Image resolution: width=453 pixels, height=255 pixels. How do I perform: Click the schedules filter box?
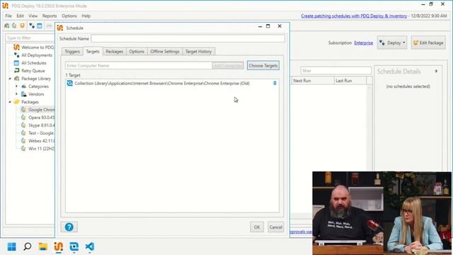(x=336, y=71)
